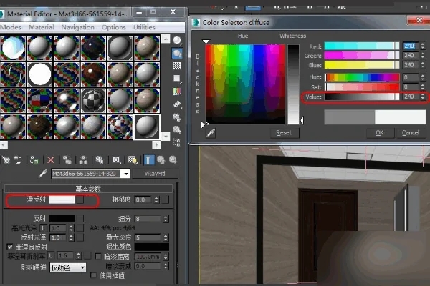Toggle the checkered Background icon
The image size is (430, 286).
pos(177,66)
